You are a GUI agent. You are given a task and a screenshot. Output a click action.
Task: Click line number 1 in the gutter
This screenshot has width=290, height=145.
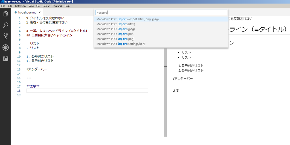coord(20,18)
